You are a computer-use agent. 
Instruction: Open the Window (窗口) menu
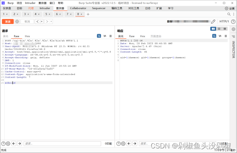pyautogui.click(x=52, y=3)
